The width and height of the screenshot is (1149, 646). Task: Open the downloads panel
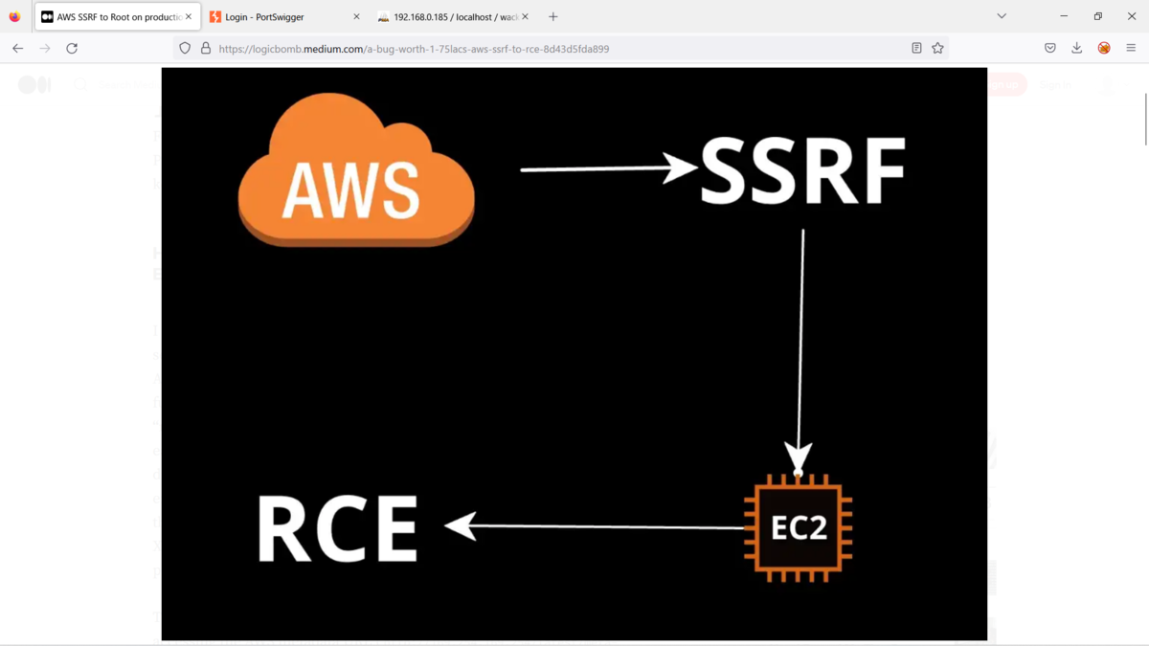[1077, 48]
